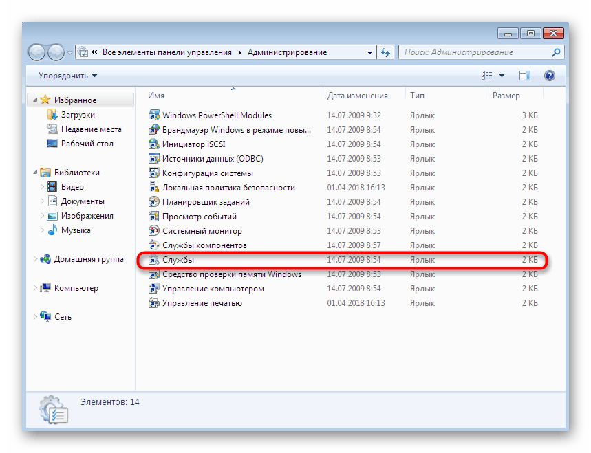
Task: Expand the Компьютер tree node
Action: click(x=35, y=288)
